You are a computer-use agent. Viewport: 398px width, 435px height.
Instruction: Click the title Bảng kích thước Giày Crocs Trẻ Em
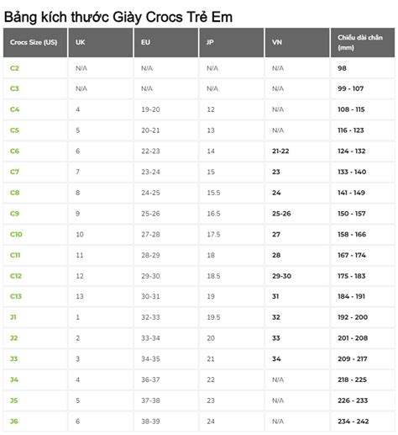(118, 17)
